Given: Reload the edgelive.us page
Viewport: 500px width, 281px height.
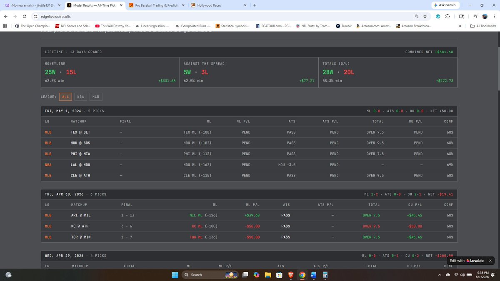Looking at the screenshot, I should pyautogui.click(x=25, y=16).
